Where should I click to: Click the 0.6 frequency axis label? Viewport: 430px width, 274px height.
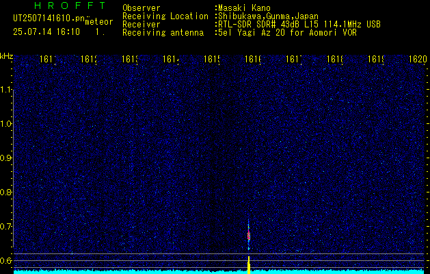pos(6,260)
